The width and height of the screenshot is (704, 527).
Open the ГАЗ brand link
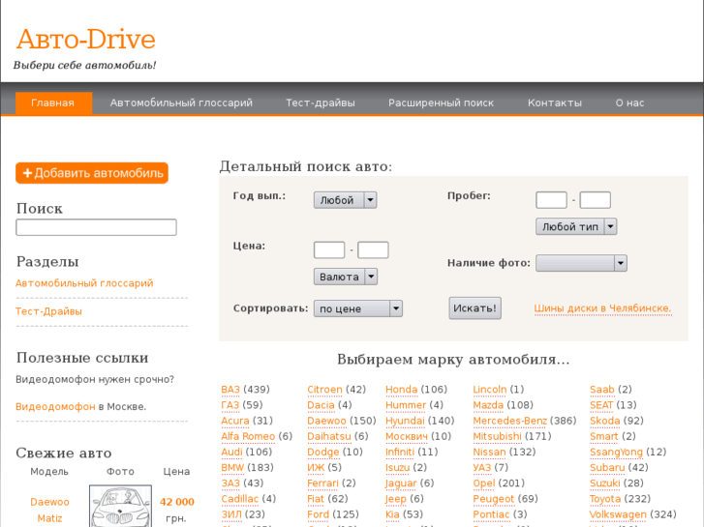tap(230, 405)
